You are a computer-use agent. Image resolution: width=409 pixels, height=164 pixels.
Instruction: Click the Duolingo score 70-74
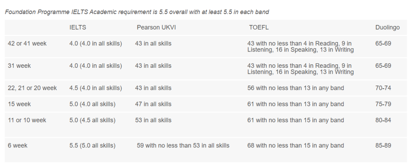point(383,88)
